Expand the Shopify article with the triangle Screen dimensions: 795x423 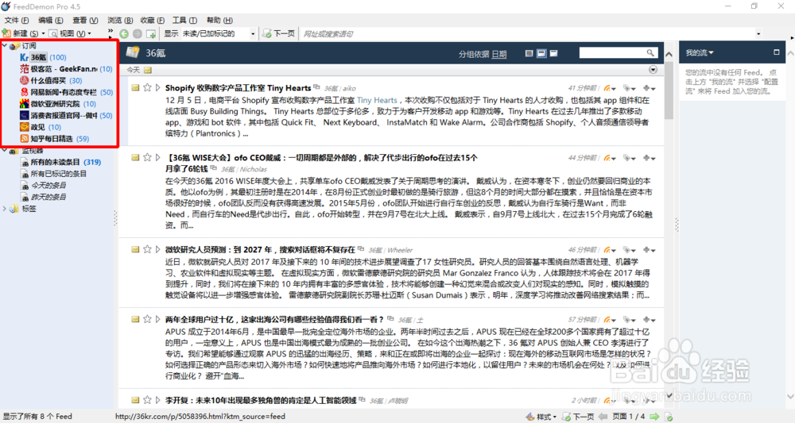(x=157, y=87)
